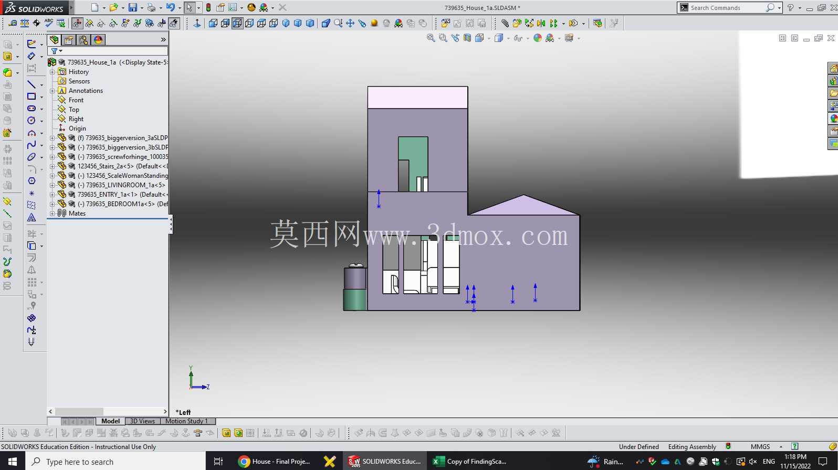The width and height of the screenshot is (838, 470).
Task: Select the Sketch Text tool
Action: coord(32,218)
